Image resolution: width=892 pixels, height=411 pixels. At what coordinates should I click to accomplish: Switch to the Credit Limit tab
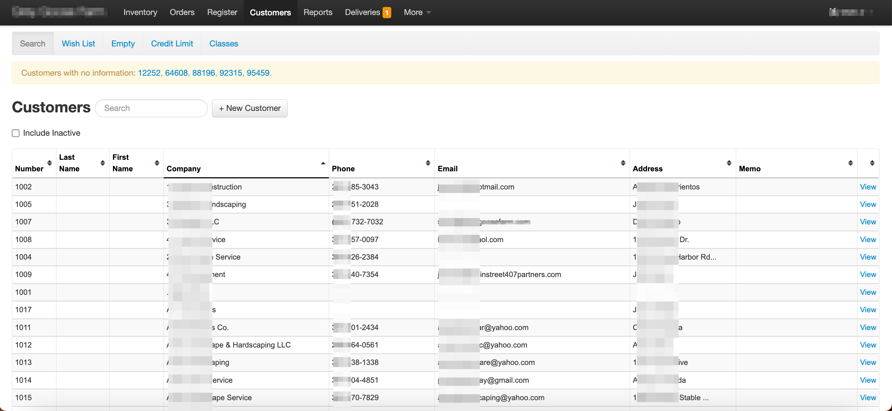click(172, 44)
